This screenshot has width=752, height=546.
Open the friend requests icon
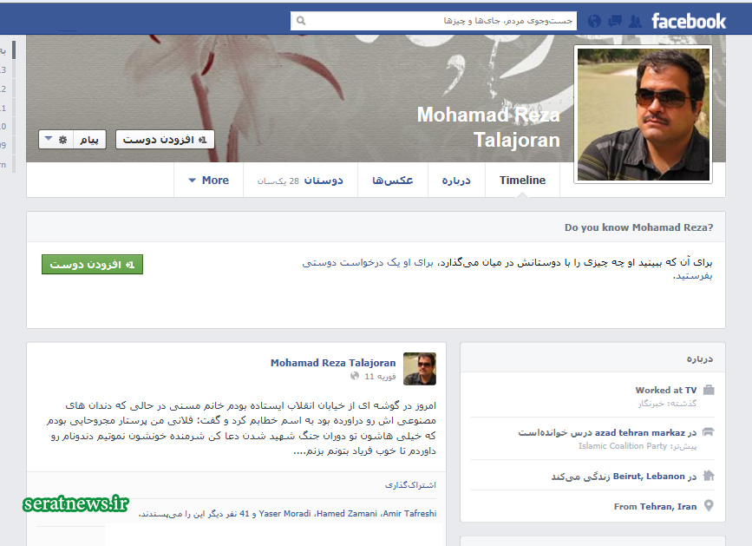[635, 21]
